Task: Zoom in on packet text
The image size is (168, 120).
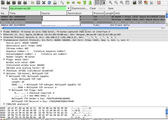Action: [110, 2]
